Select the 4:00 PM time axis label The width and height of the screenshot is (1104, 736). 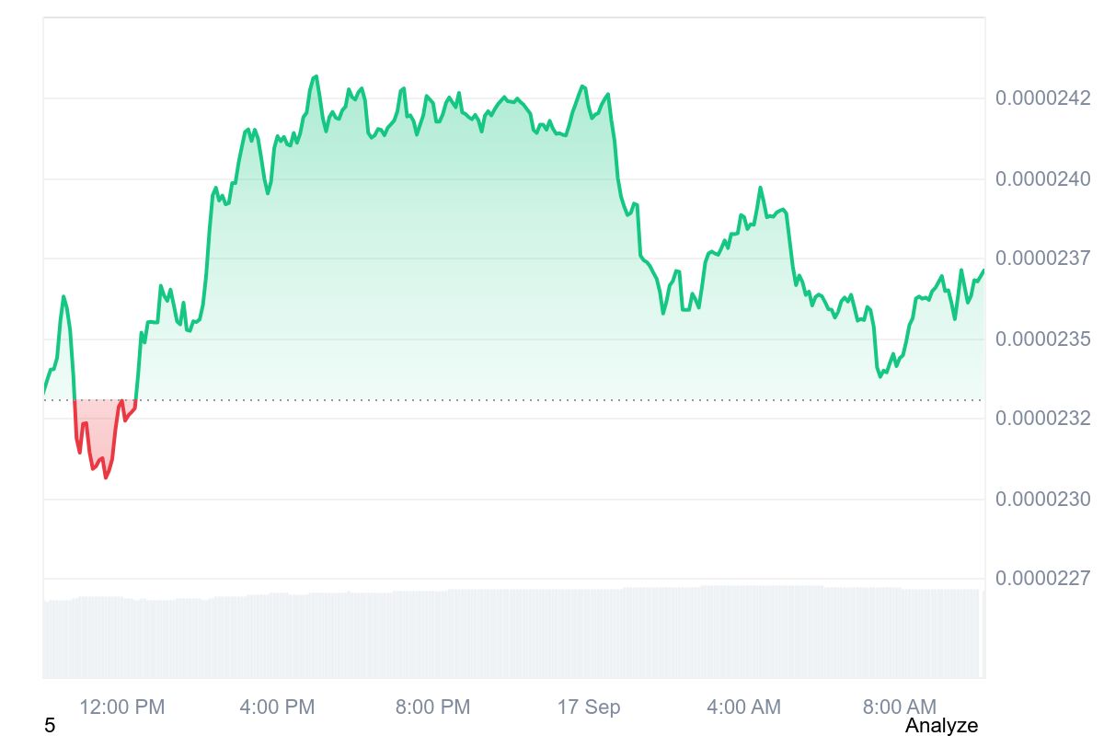tap(277, 707)
